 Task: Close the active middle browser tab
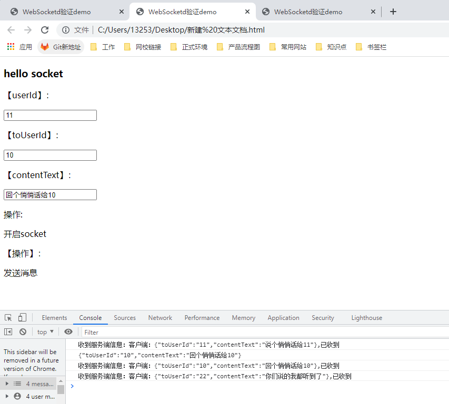(x=247, y=12)
